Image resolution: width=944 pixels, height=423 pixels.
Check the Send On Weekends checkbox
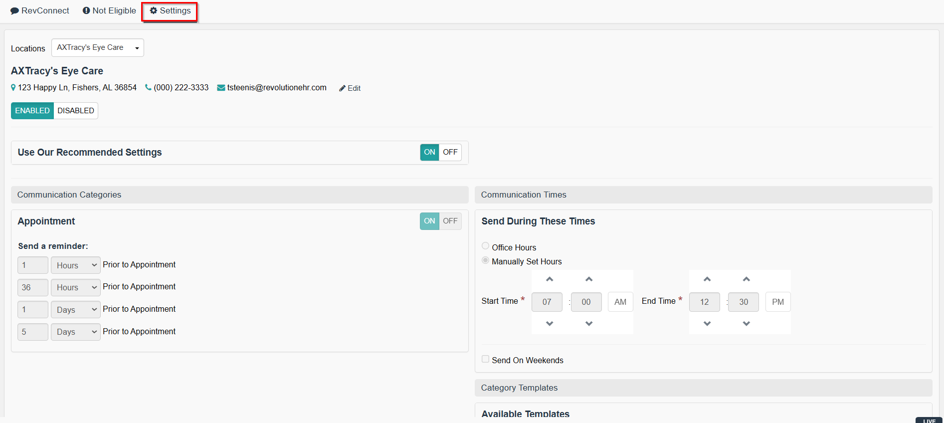pyautogui.click(x=485, y=359)
